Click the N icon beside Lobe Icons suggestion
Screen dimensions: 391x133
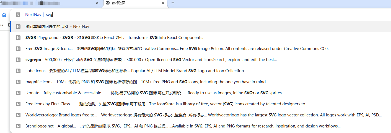click(18, 71)
